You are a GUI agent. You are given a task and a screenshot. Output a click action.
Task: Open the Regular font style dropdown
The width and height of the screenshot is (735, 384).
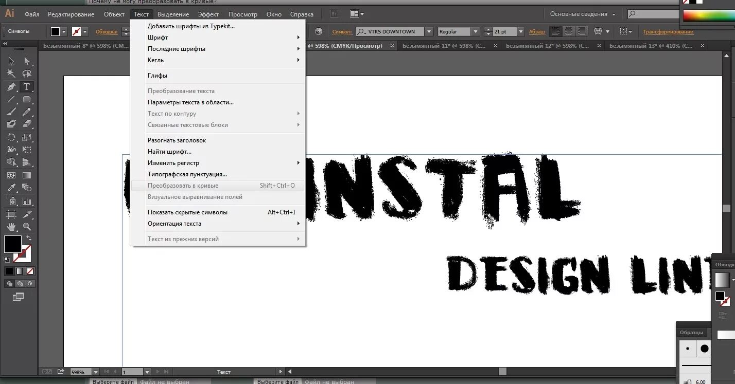[475, 31]
